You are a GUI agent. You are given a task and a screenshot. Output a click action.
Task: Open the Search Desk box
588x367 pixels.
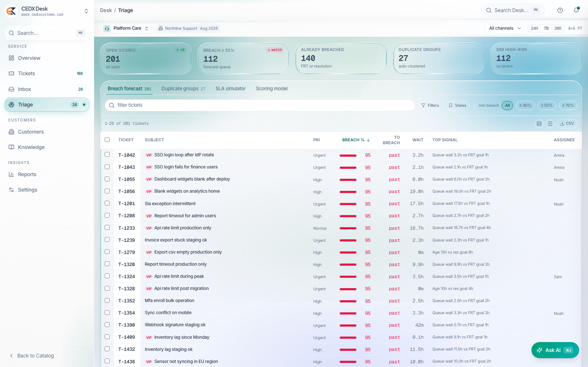pyautogui.click(x=513, y=10)
